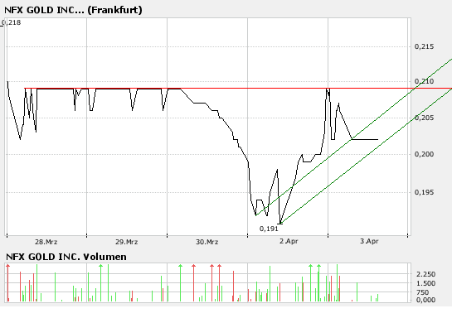Click the 0,210 price axis label
The height and width of the screenshot is (318, 452).
click(x=424, y=81)
